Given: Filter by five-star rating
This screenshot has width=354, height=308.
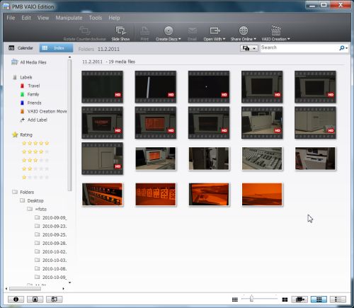Looking at the screenshot, I should click(x=35, y=143).
